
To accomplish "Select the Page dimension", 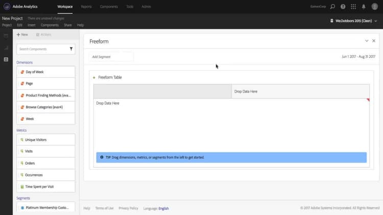I will (x=45, y=84).
